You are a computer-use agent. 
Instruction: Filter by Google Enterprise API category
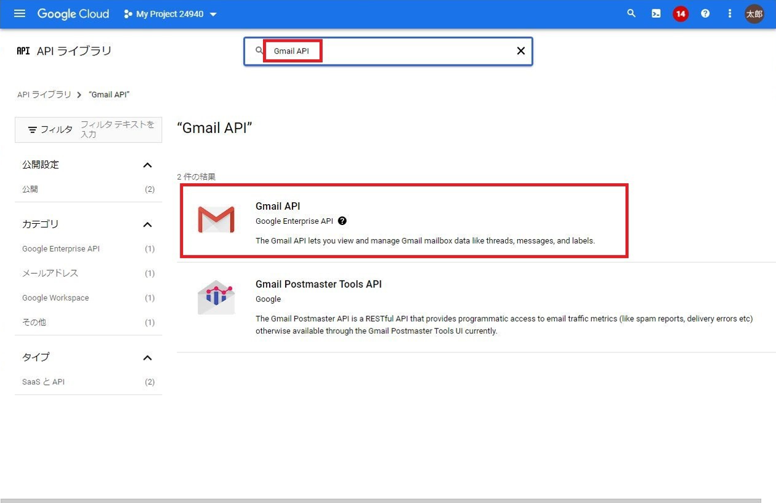[88, 249]
